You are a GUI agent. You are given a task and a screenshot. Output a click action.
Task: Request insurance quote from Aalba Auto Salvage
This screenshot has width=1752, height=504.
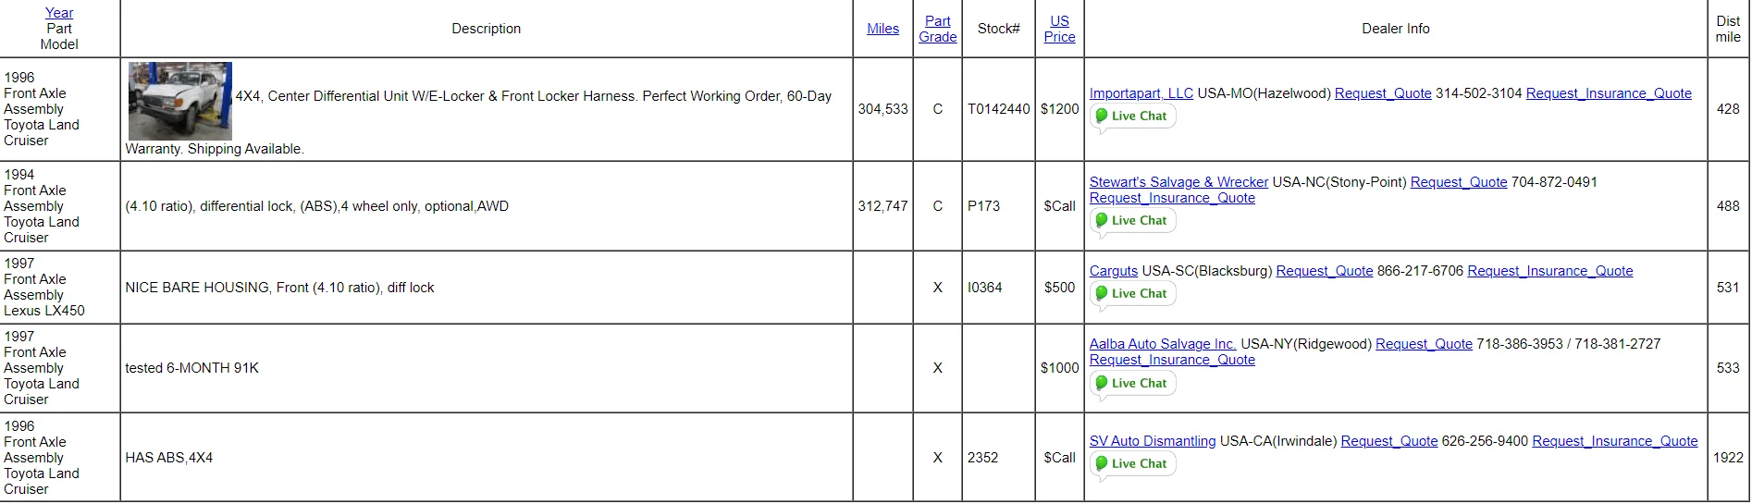[x=1172, y=360]
